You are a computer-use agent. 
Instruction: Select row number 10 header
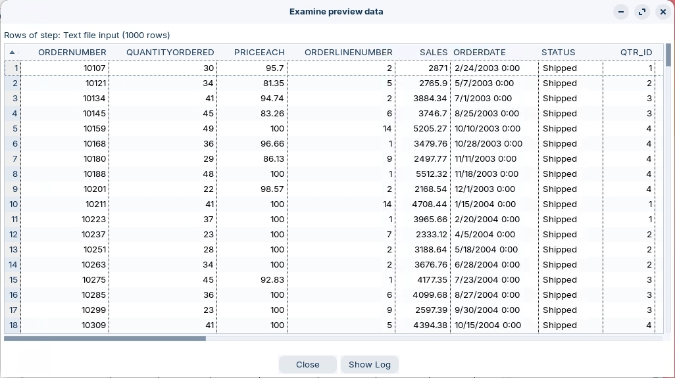tap(13, 204)
